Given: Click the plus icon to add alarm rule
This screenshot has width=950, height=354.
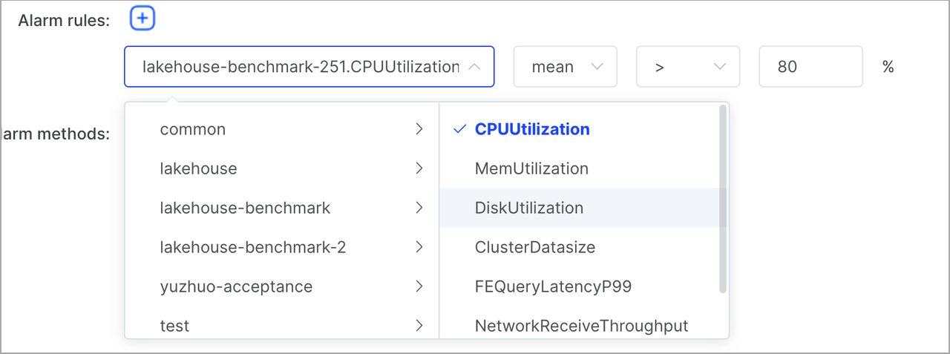Looking at the screenshot, I should pyautogui.click(x=142, y=19).
